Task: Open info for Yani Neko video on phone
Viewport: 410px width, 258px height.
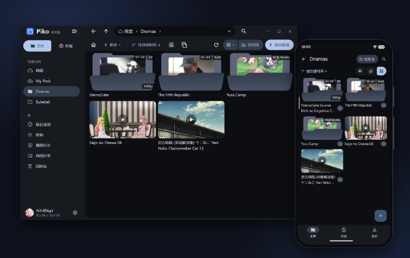Action: pos(340,180)
